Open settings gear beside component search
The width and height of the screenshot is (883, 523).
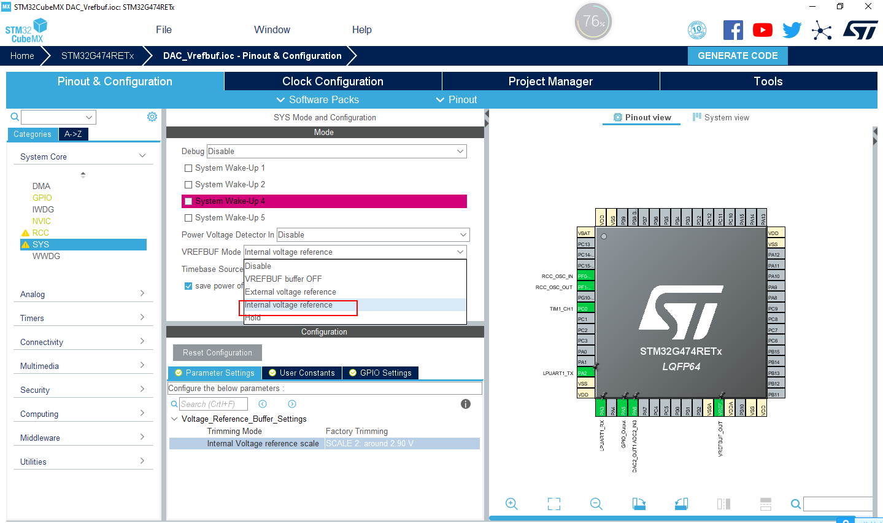(152, 116)
